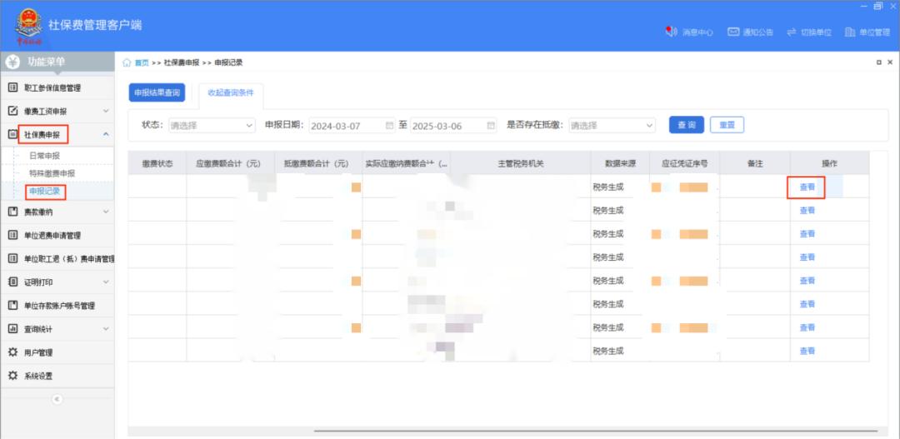Collapse the 社保费申报 menu

click(x=105, y=134)
